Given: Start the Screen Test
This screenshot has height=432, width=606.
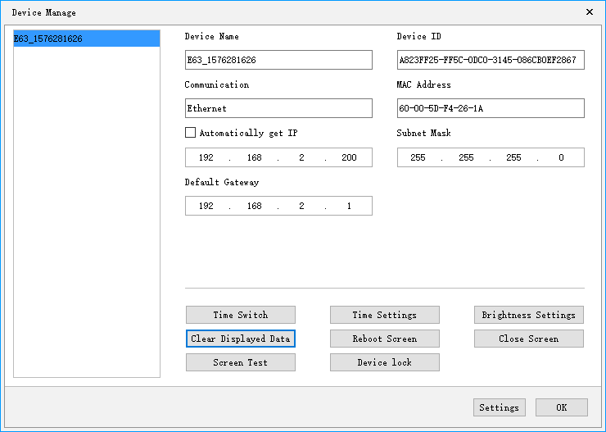Looking at the screenshot, I should tap(241, 362).
